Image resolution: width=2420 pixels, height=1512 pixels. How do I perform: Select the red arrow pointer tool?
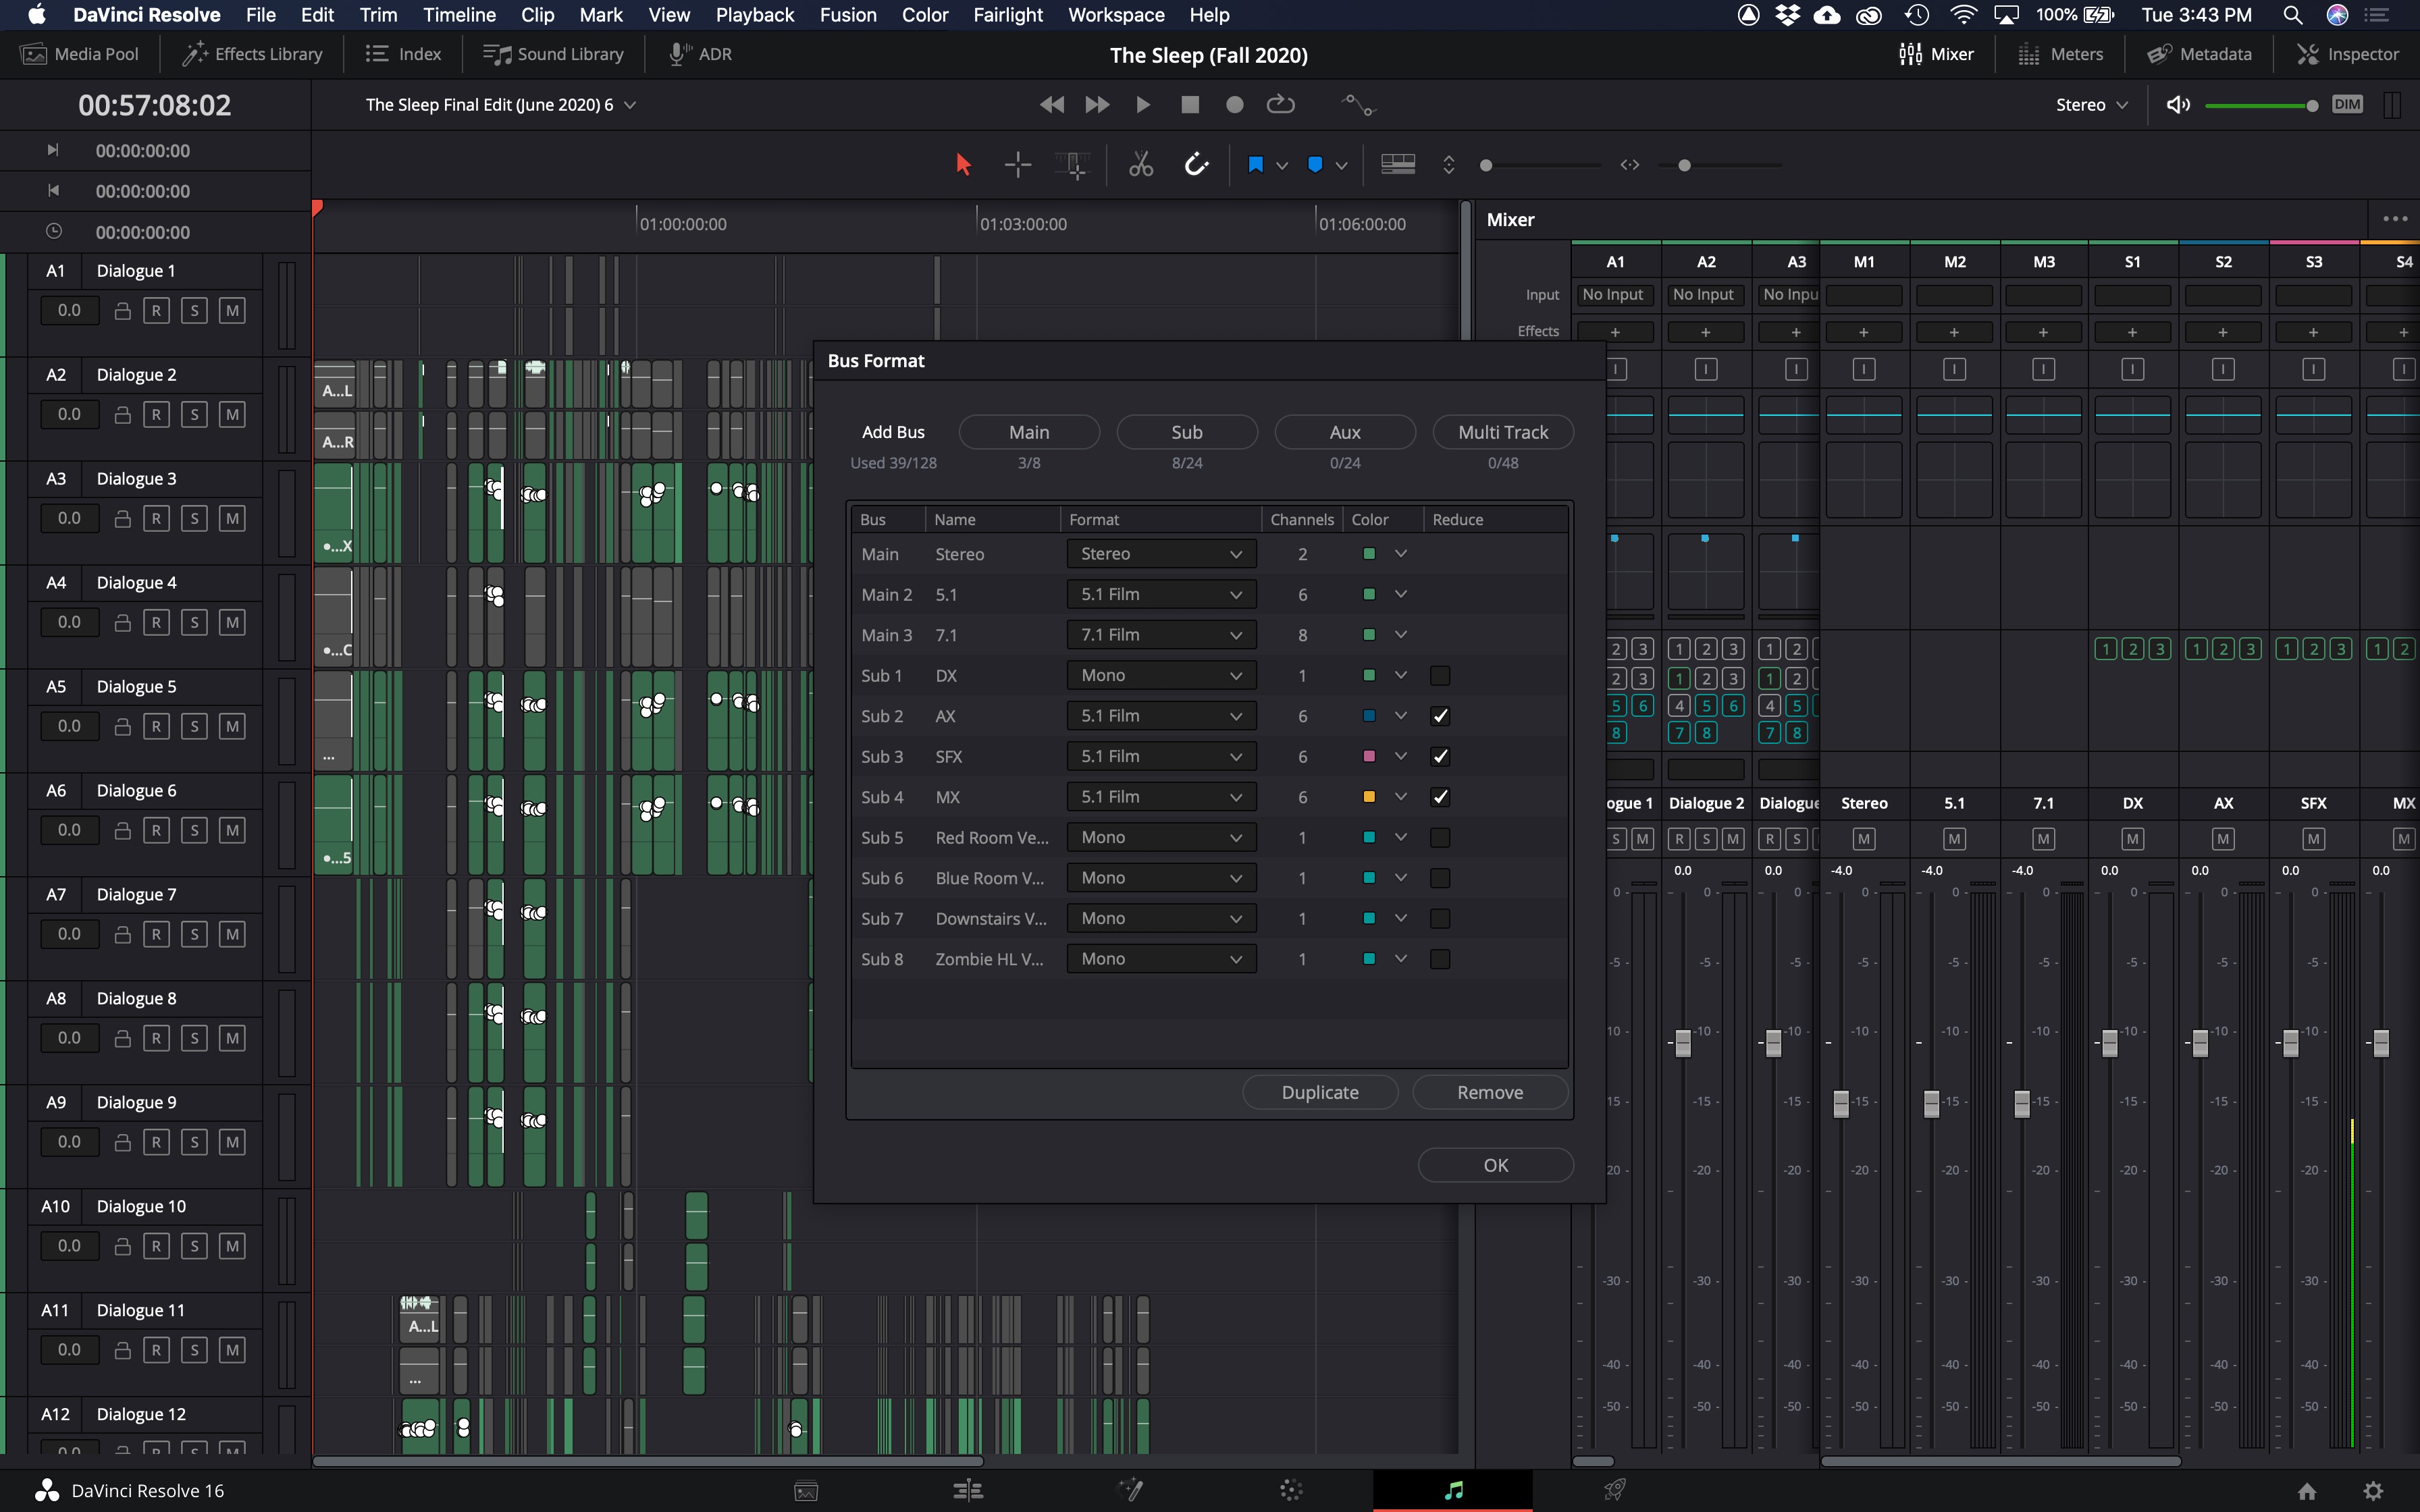tap(963, 165)
